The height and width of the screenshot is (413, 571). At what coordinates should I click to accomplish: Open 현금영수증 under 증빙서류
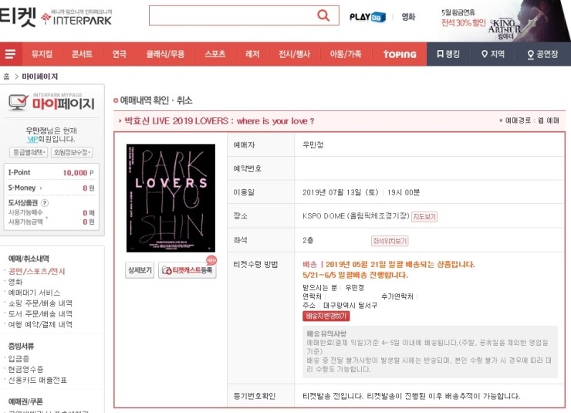(25, 369)
